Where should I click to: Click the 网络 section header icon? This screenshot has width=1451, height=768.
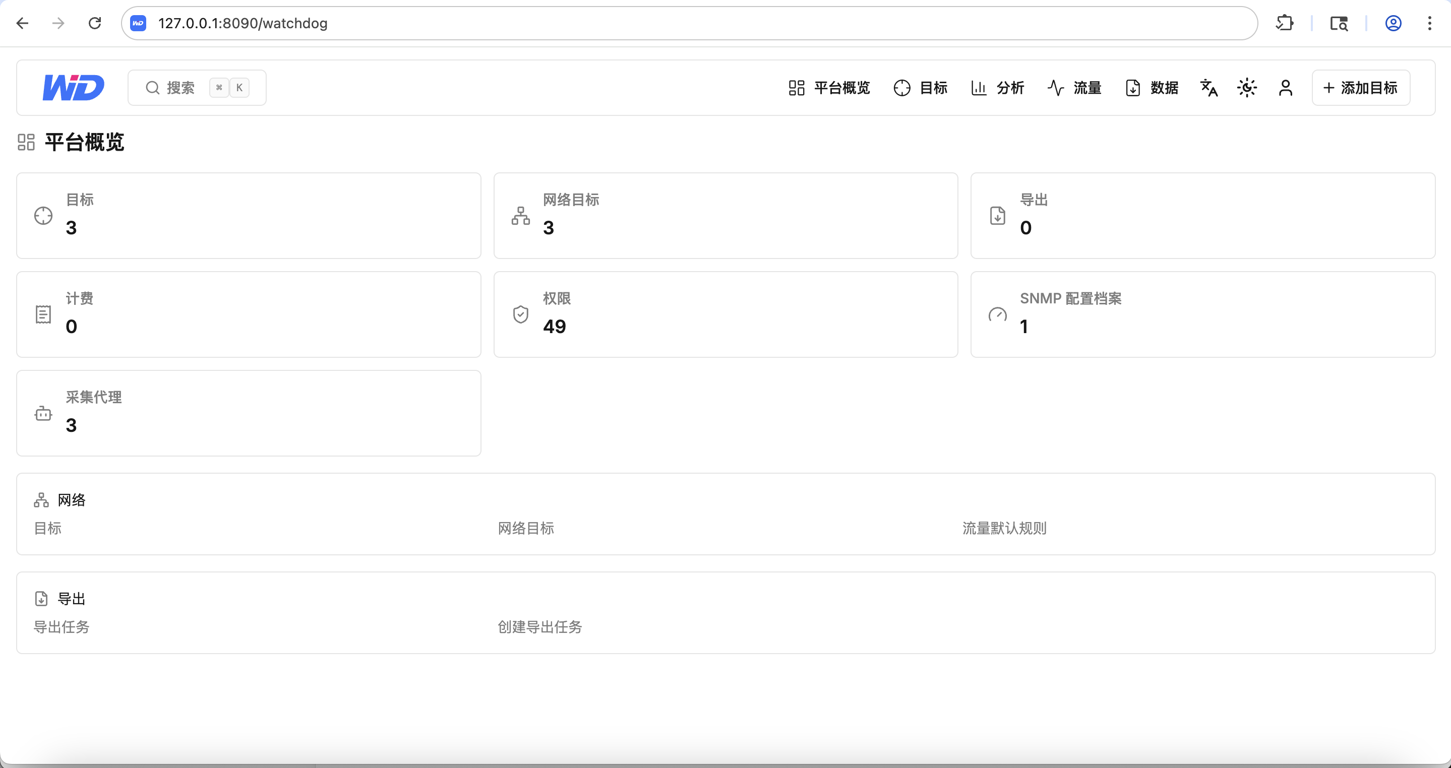coord(41,500)
